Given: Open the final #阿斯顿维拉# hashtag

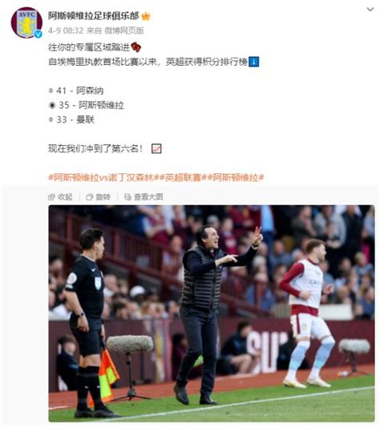Looking at the screenshot, I should pyautogui.click(x=235, y=177).
